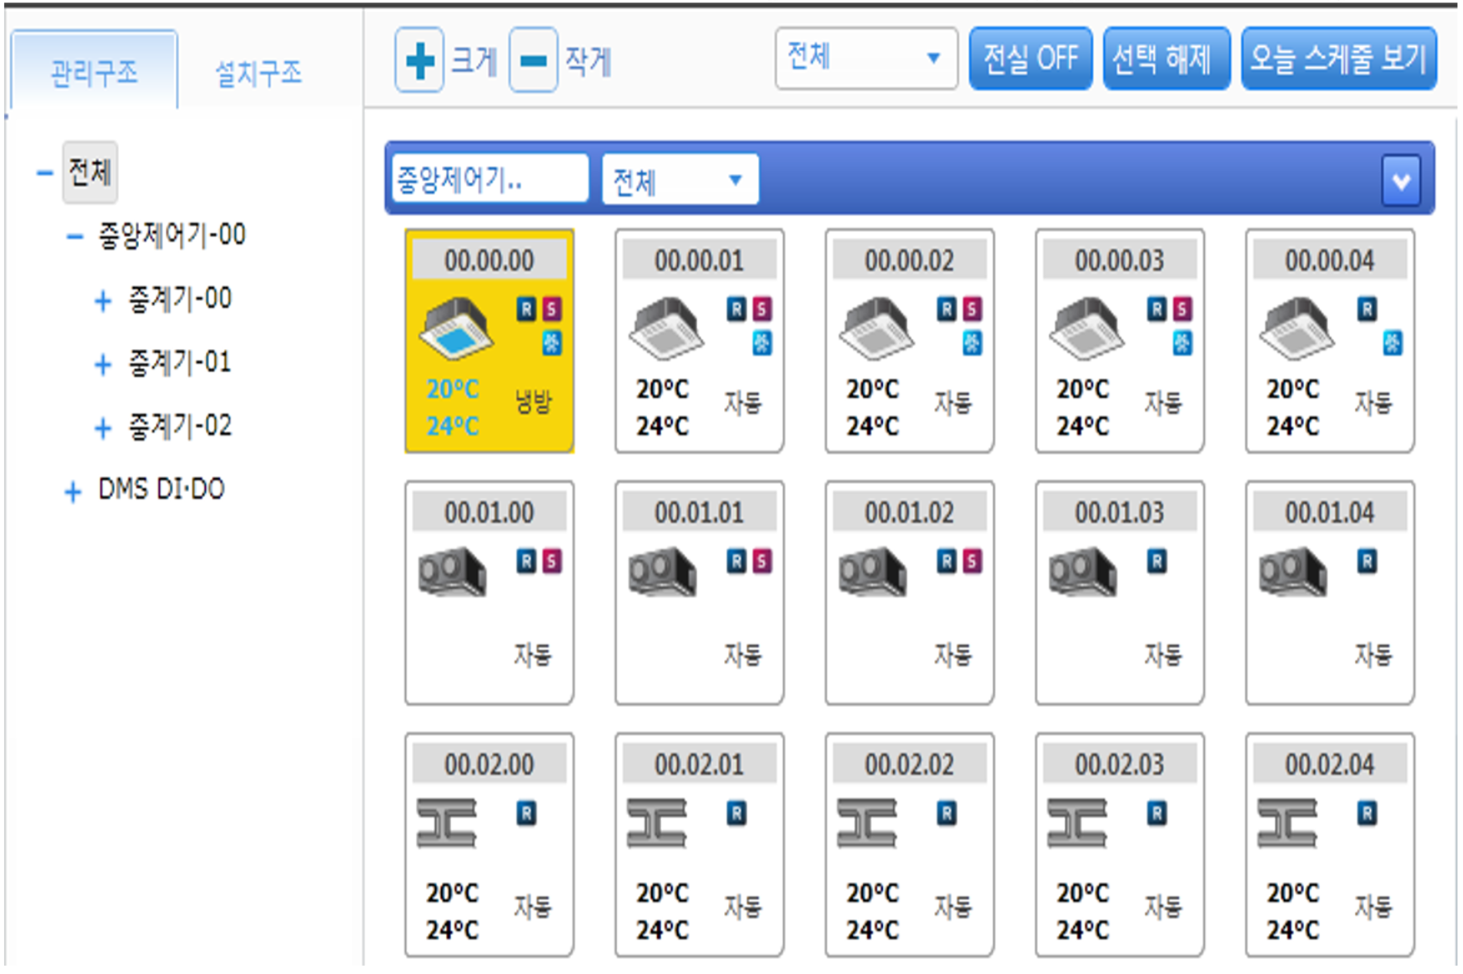The width and height of the screenshot is (1463, 974).
Task: Click the ceiling cassette icon on unit 00.00.03
Action: (1085, 326)
